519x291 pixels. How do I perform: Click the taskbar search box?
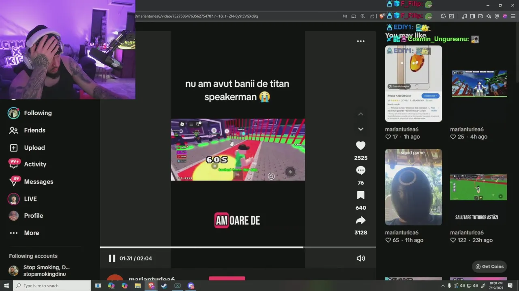52,286
